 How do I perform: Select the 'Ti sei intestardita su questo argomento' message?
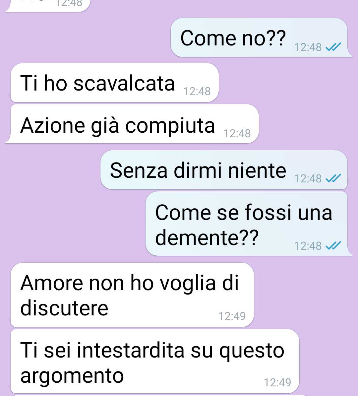[x=155, y=361]
